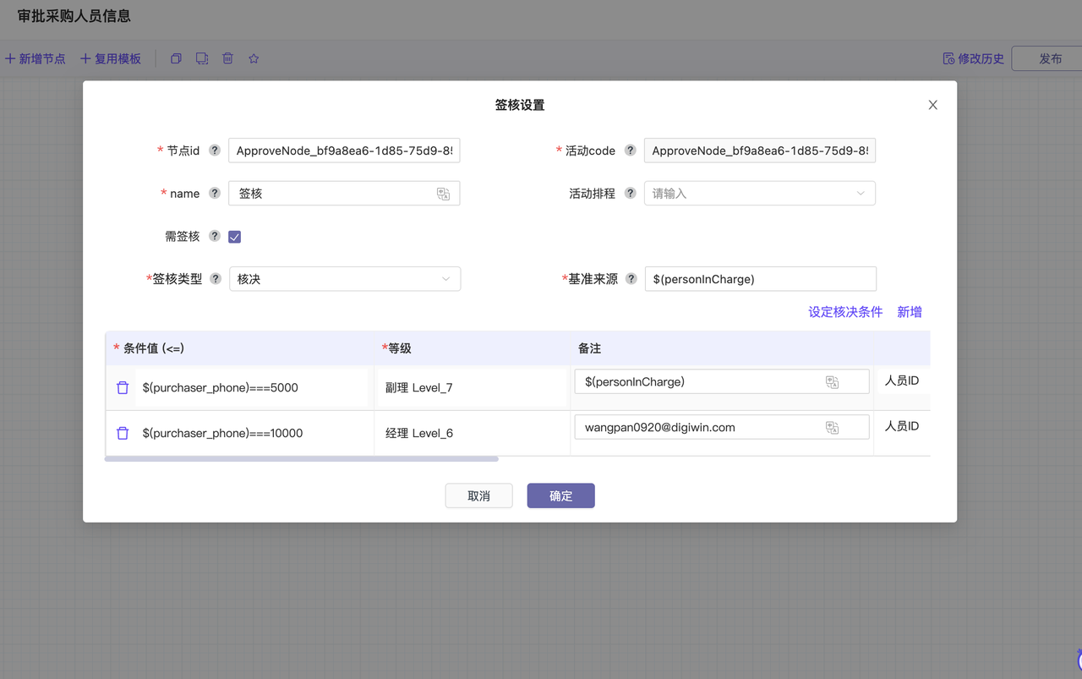This screenshot has width=1082, height=679.
Task: Click the duplicate-to-layer icon in toolbar
Action: [x=202, y=58]
